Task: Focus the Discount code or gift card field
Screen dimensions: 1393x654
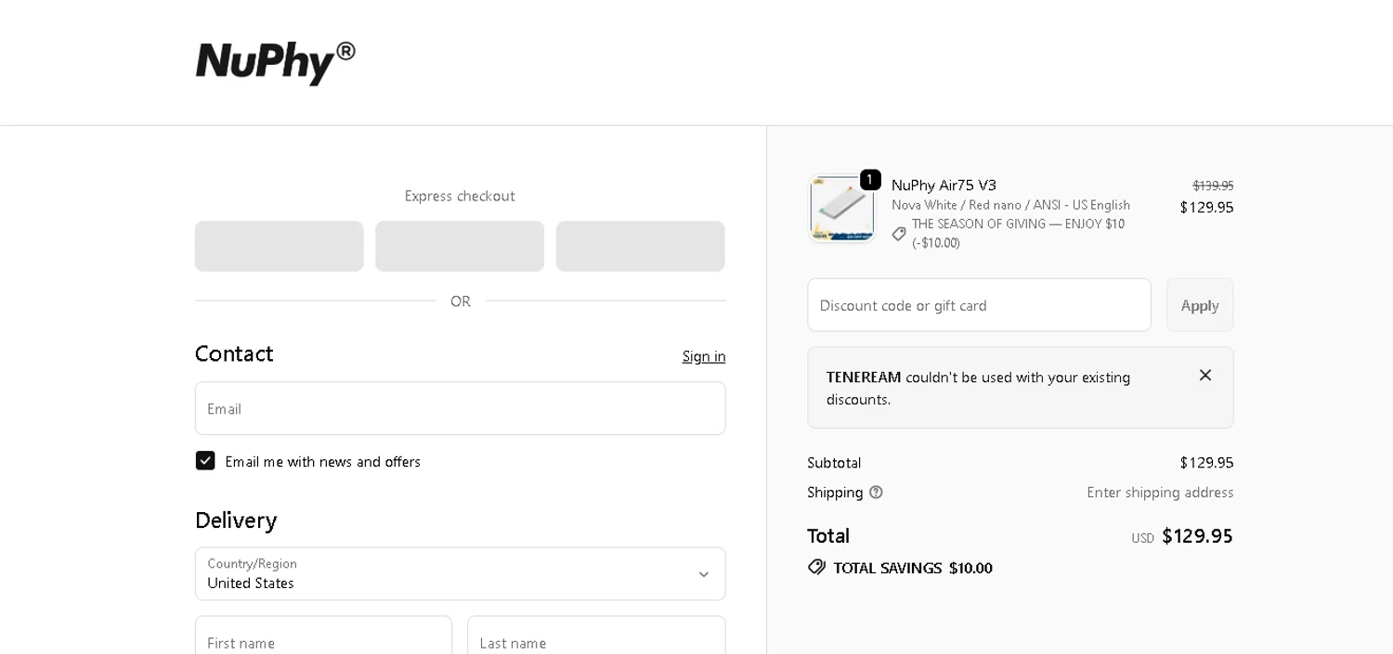Action: [x=980, y=305]
